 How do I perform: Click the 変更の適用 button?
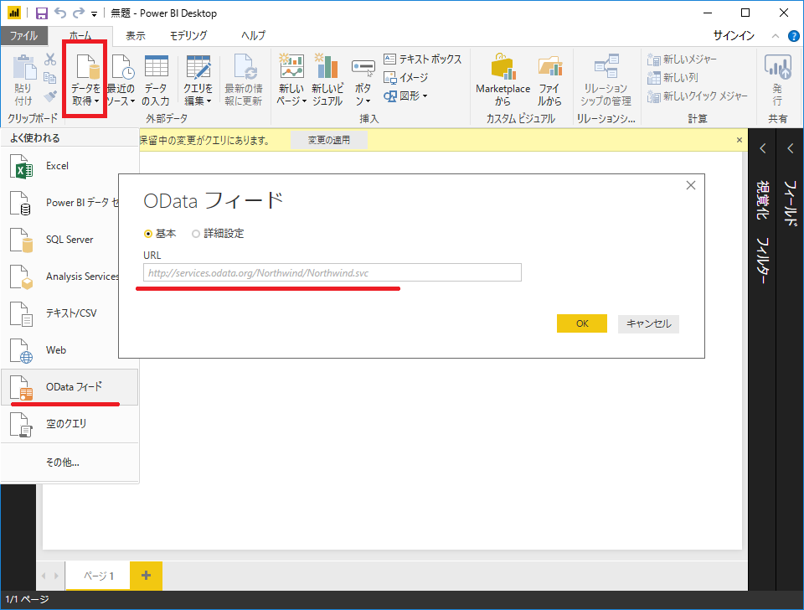click(x=328, y=140)
